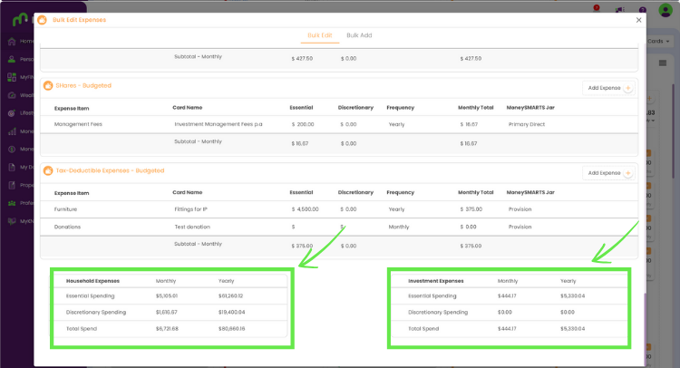The image size is (680, 368).
Task: Open notifications with the red badge
Action: tap(597, 8)
